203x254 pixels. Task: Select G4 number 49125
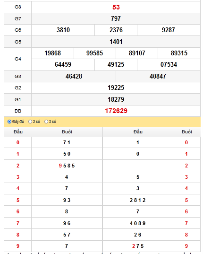point(116,64)
